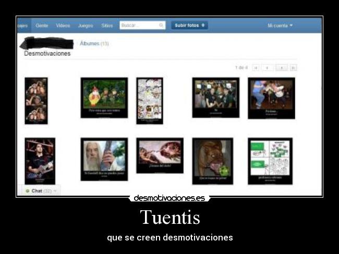The width and height of the screenshot is (339, 254).
Task: Open the Creation of Adam thumbnail
Action: 160,156
